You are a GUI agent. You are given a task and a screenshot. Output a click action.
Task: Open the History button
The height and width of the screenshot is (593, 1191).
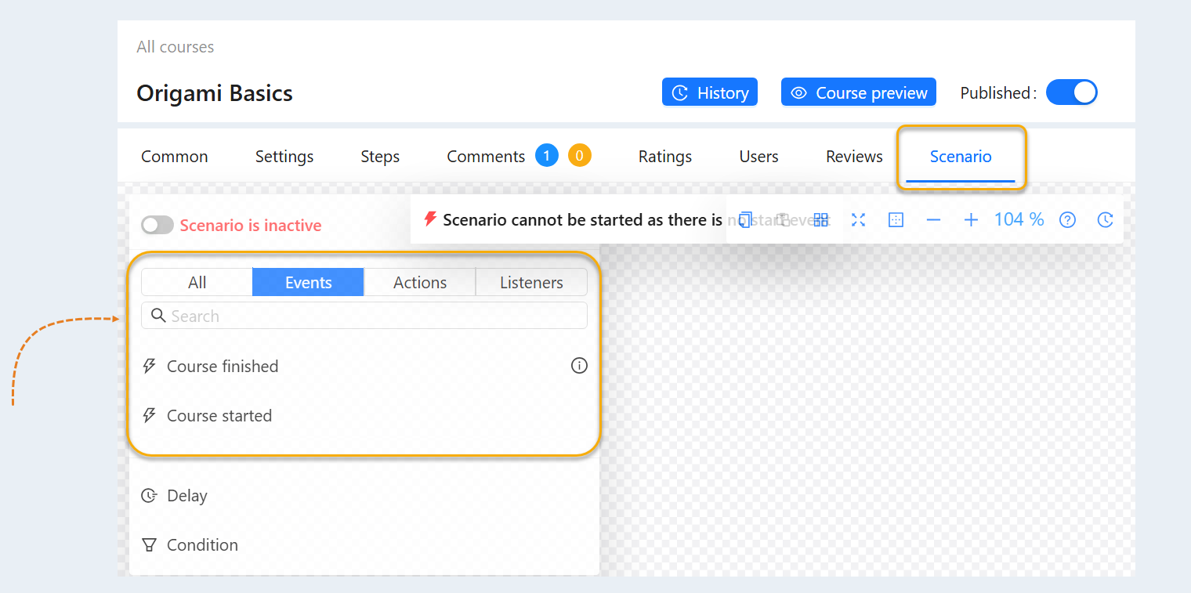click(x=710, y=92)
